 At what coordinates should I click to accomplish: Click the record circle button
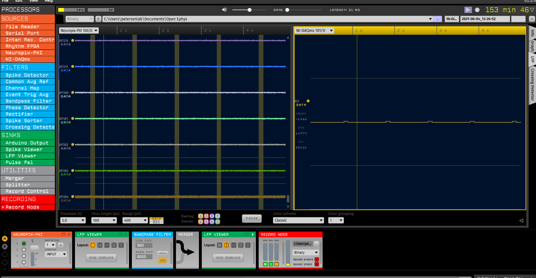point(477,10)
